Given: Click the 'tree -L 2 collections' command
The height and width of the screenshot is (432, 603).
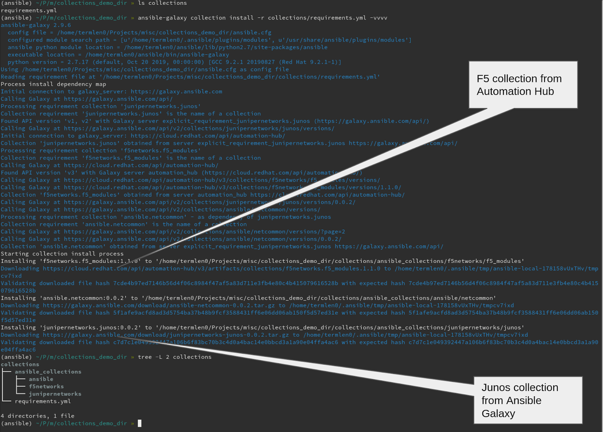Looking at the screenshot, I should point(174,357).
